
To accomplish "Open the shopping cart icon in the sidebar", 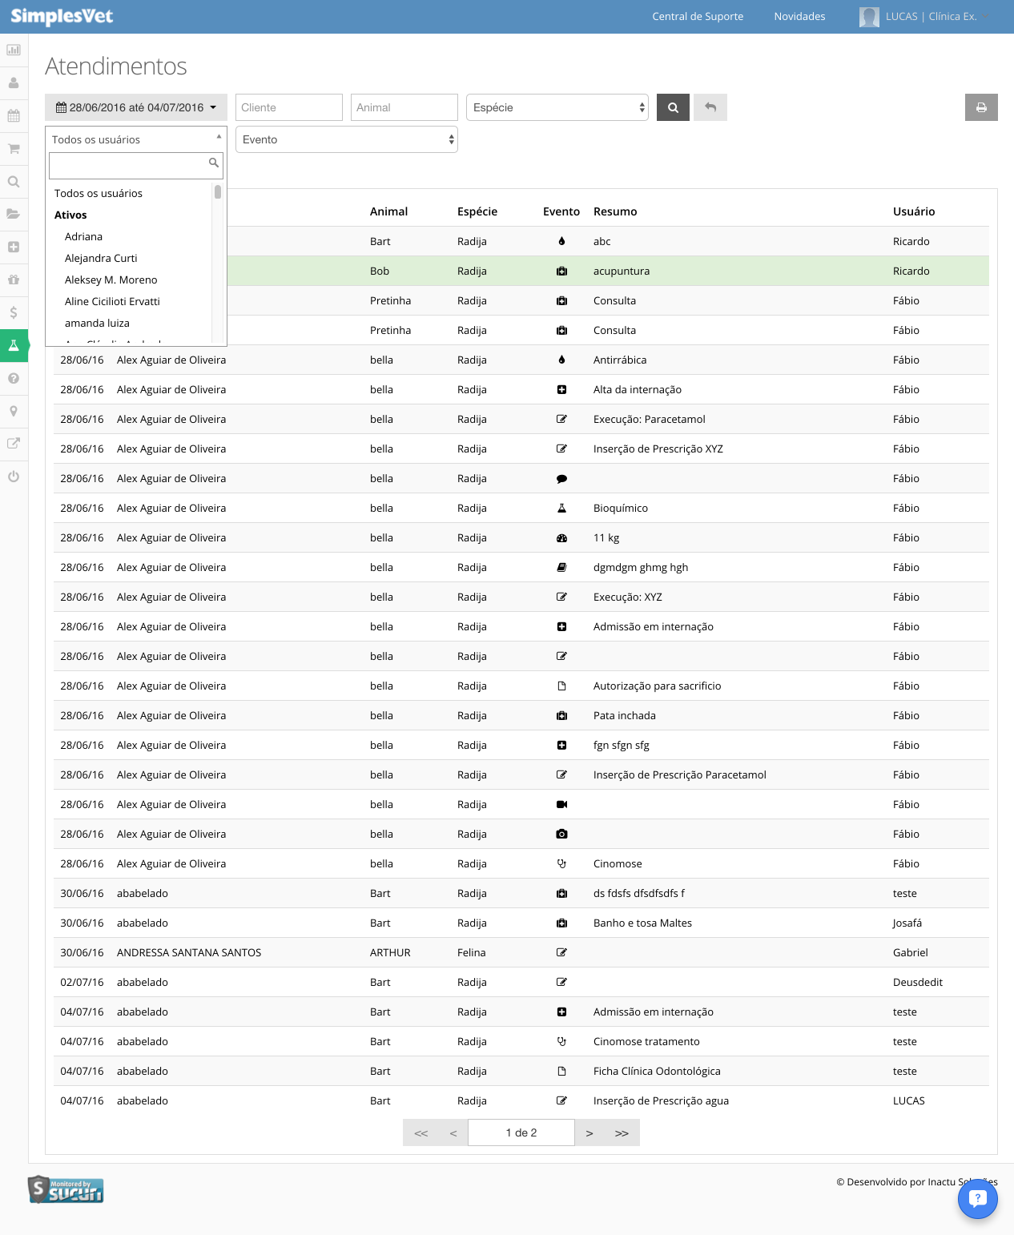I will coord(14,148).
